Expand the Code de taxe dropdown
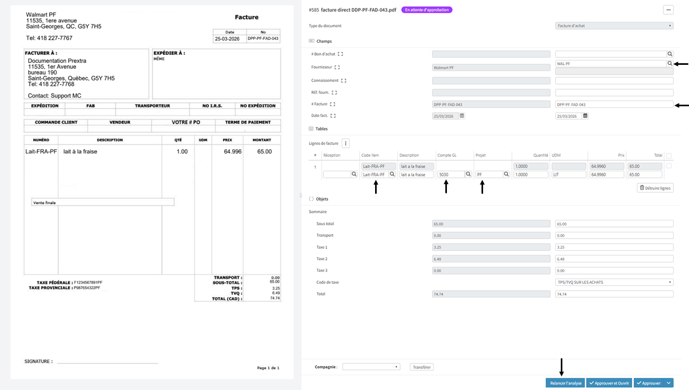Screen dimensions: 689x390 tap(615, 282)
